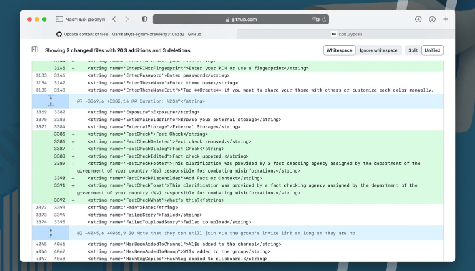Click the HasBeenAddedToChannel string line

[184, 244]
